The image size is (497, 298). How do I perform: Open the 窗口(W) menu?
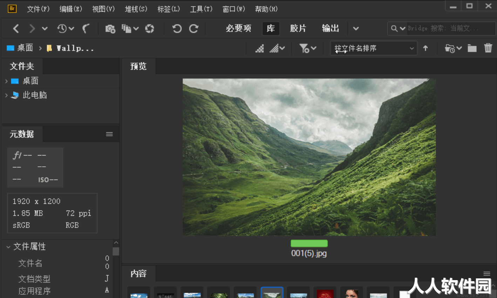point(234,9)
